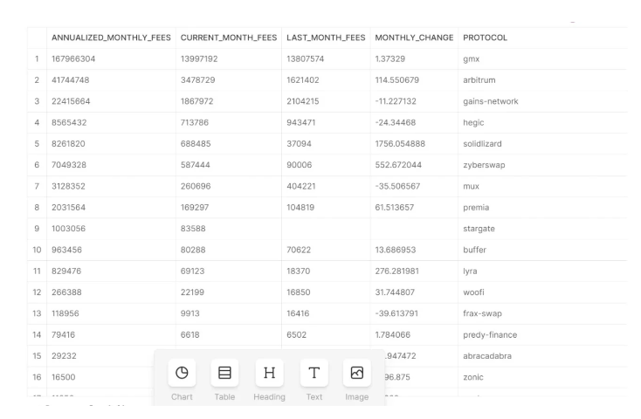Click current month fees value 13997192
641x419 pixels.
[199, 58]
